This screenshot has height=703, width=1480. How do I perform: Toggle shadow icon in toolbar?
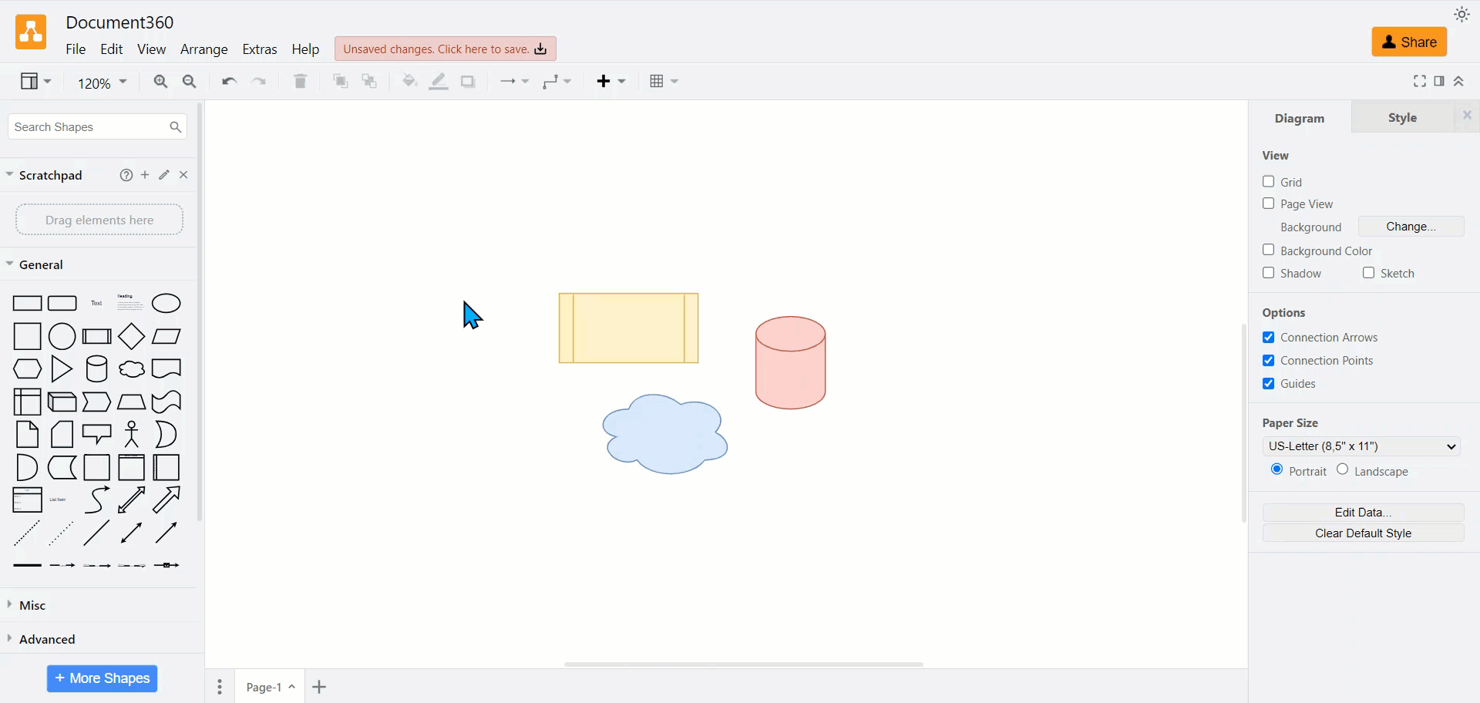pos(469,82)
